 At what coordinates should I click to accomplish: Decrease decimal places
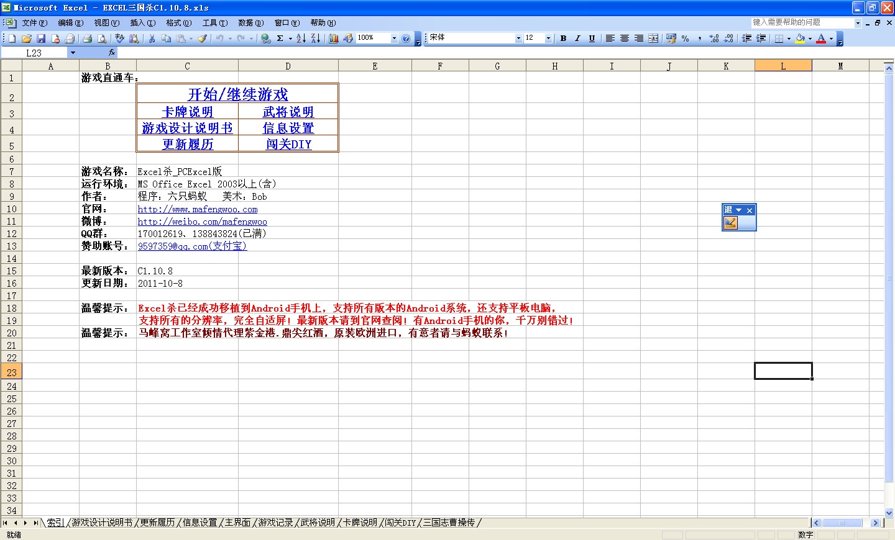point(728,38)
